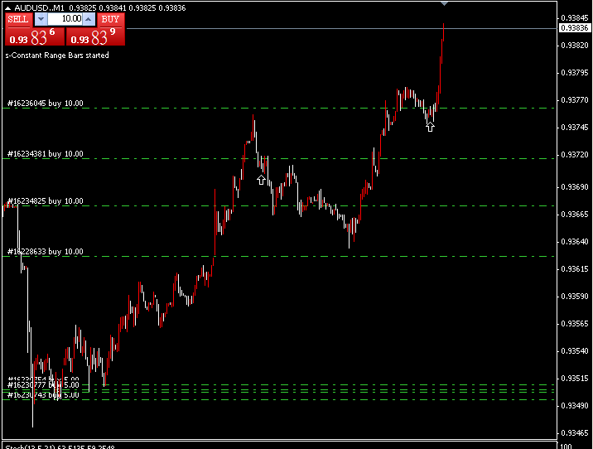This screenshot has width=593, height=449.
Task: Select the buy arrow marker near 0.93745
Action: pos(430,127)
